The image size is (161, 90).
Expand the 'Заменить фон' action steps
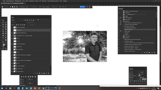124,31
